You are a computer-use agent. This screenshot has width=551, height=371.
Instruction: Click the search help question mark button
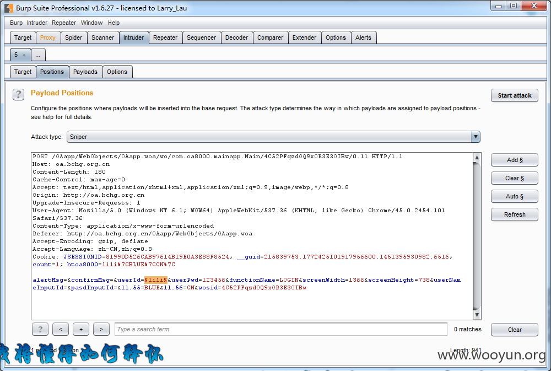click(40, 329)
